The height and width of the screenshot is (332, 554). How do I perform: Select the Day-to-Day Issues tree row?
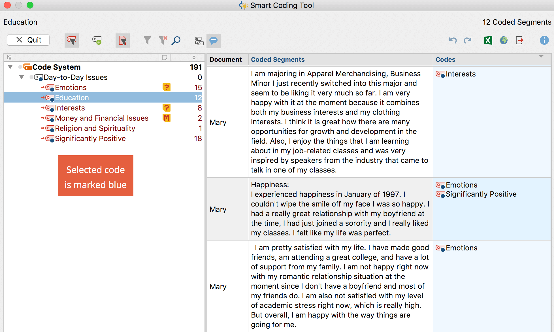(x=104, y=77)
